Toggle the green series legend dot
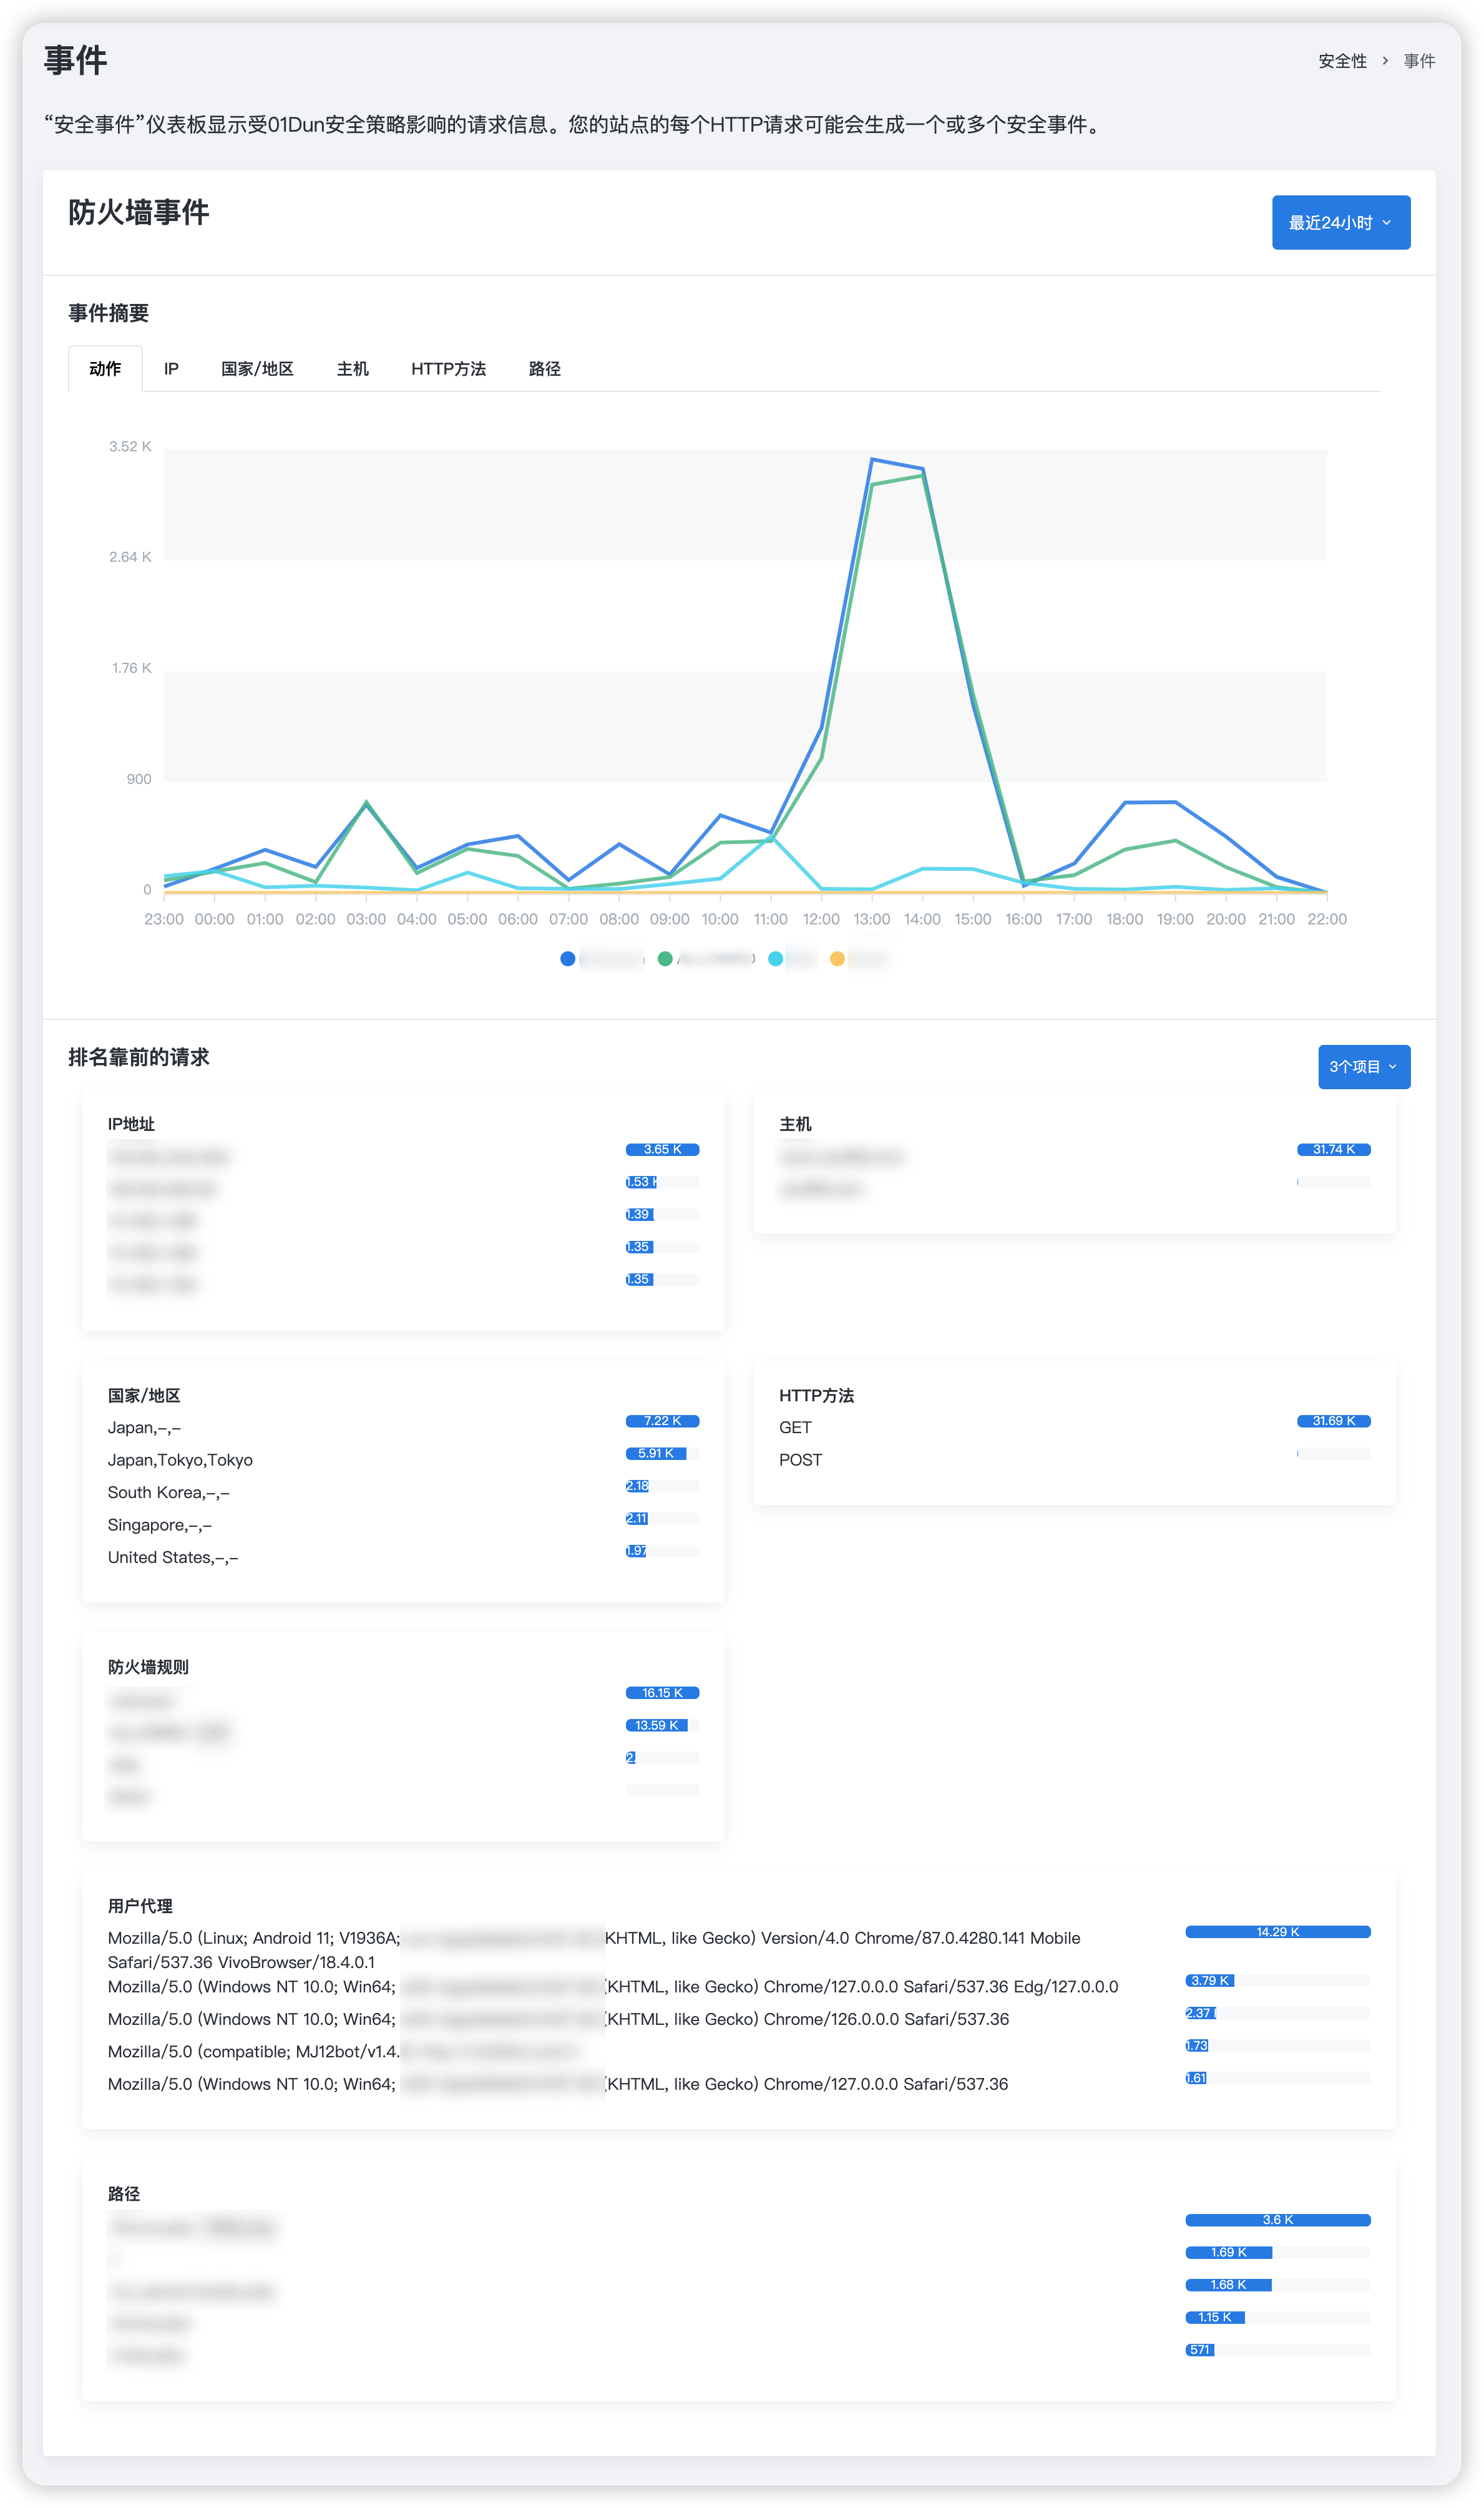This screenshot has height=2508, width=1484. click(664, 958)
